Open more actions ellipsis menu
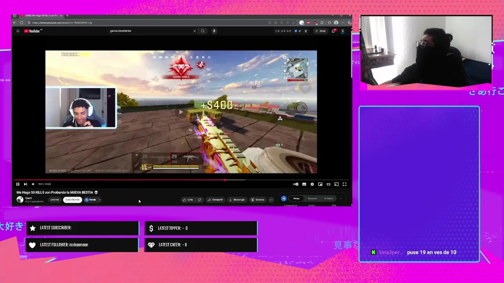Image resolution: width=504 pixels, height=283 pixels. coord(271,200)
